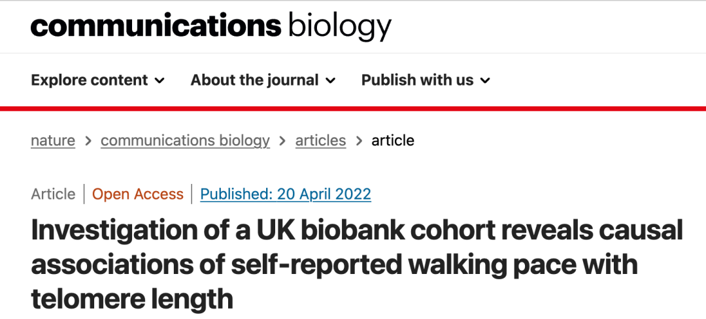
Task: Click the Article type label
Action: click(53, 194)
